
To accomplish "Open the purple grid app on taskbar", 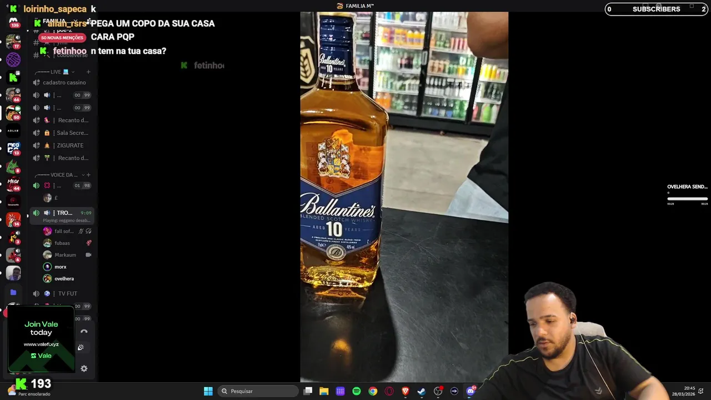I will click(341, 391).
